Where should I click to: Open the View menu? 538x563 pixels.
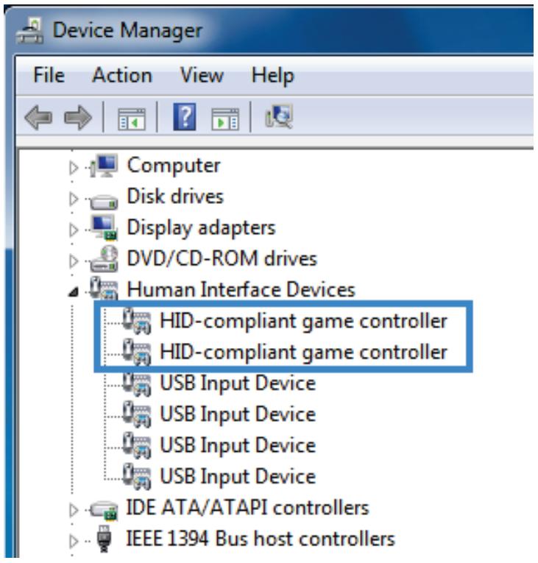tap(202, 75)
